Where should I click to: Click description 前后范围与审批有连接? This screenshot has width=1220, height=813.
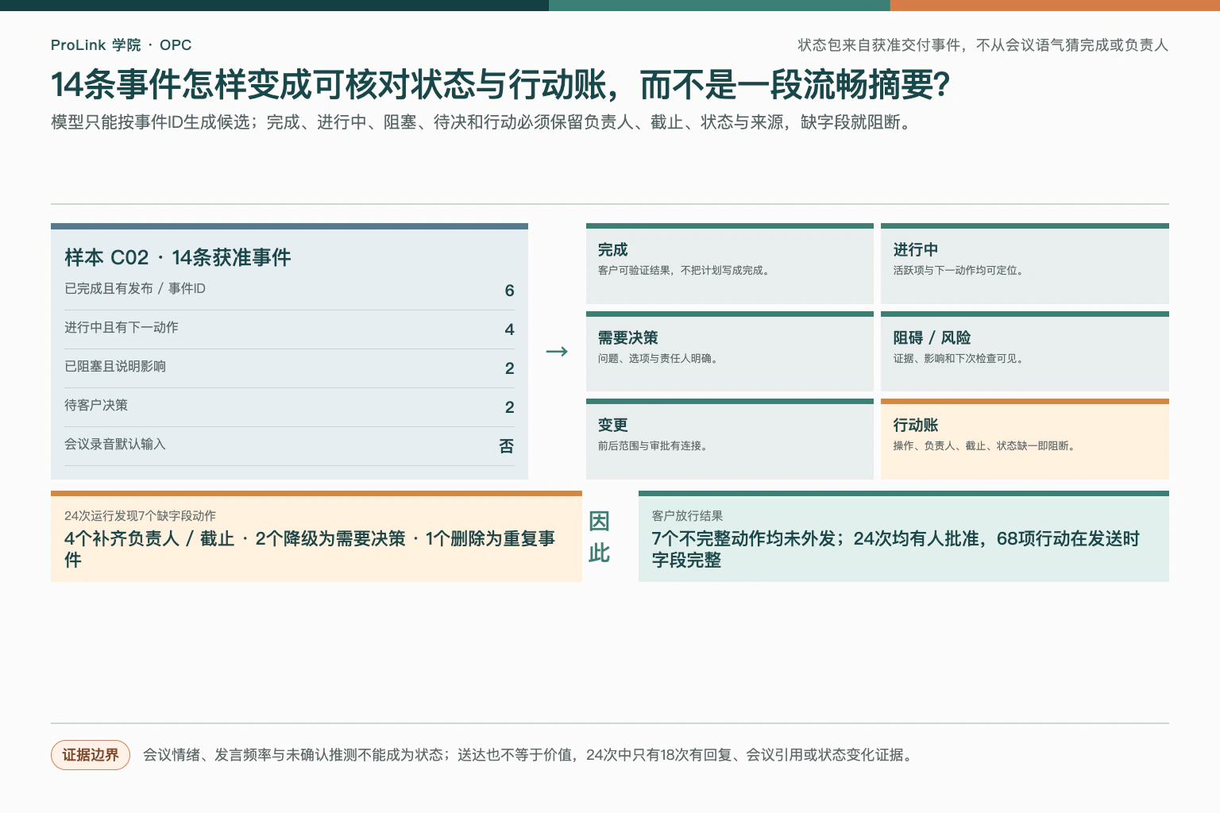[x=654, y=446]
